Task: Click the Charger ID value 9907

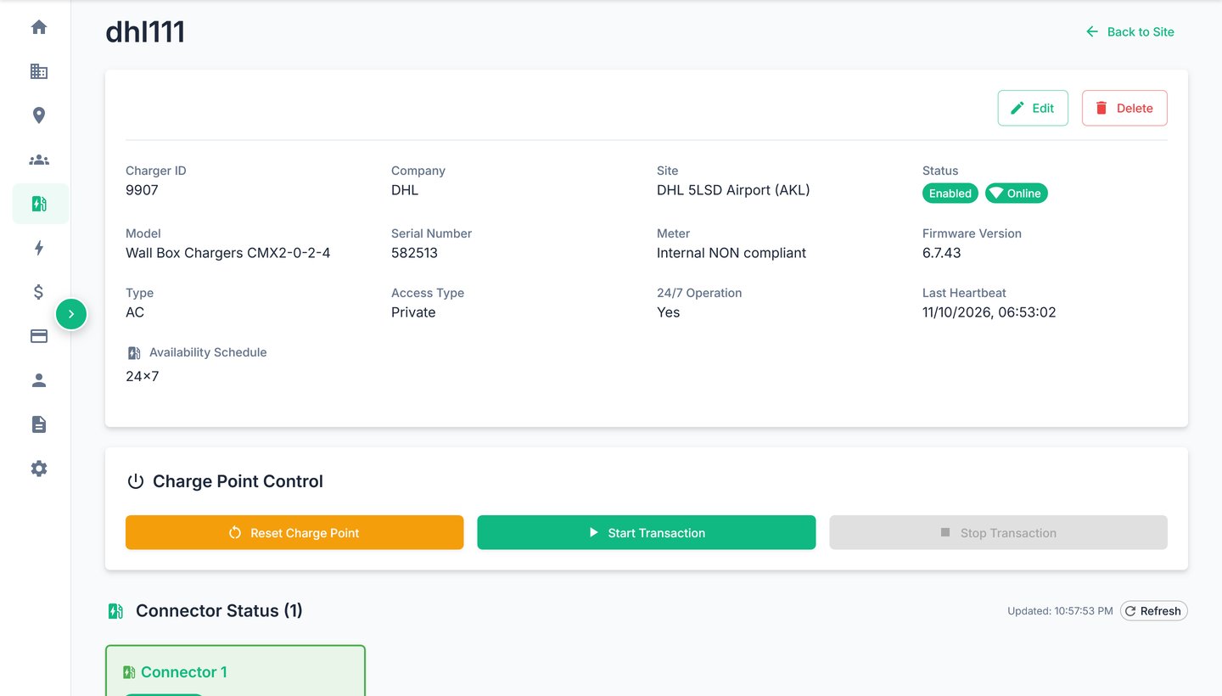Action: click(x=142, y=190)
